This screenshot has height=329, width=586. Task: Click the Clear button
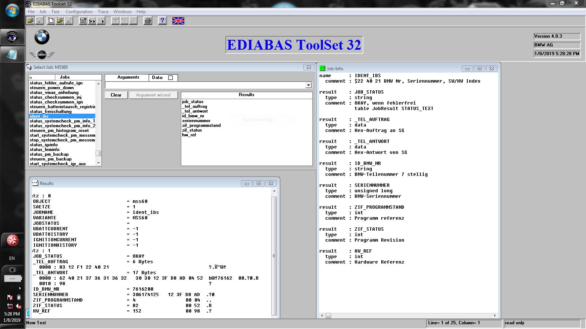click(116, 95)
